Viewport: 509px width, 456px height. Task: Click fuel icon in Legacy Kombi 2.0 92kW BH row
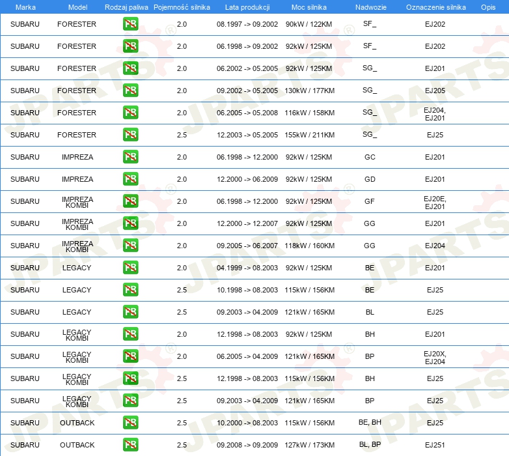(x=130, y=334)
